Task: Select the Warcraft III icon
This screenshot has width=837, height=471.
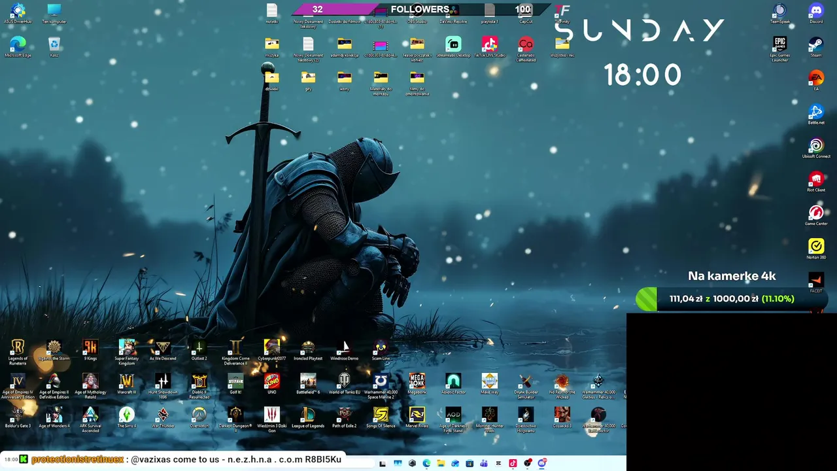Action: point(127,384)
